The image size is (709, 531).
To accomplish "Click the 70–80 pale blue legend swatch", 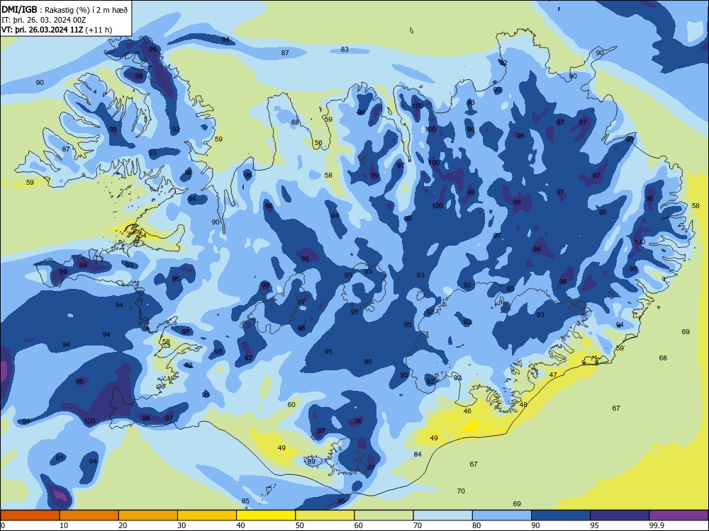I will (442, 515).
